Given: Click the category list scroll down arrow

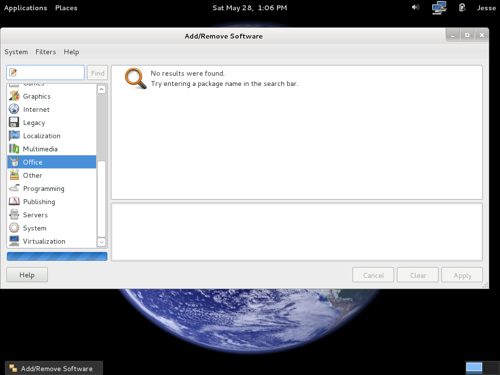Looking at the screenshot, I should [102, 242].
